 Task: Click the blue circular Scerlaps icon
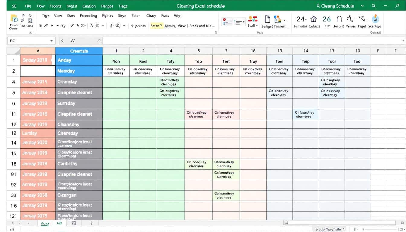coord(375,19)
